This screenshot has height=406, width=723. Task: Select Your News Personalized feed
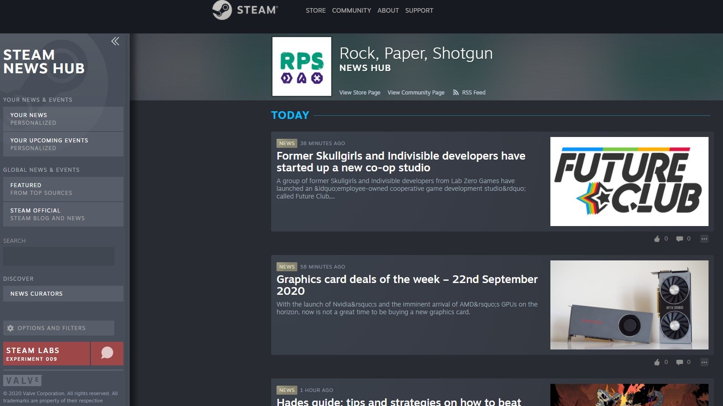click(63, 119)
